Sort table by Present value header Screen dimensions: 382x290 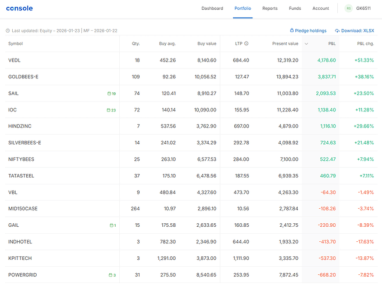285,43
